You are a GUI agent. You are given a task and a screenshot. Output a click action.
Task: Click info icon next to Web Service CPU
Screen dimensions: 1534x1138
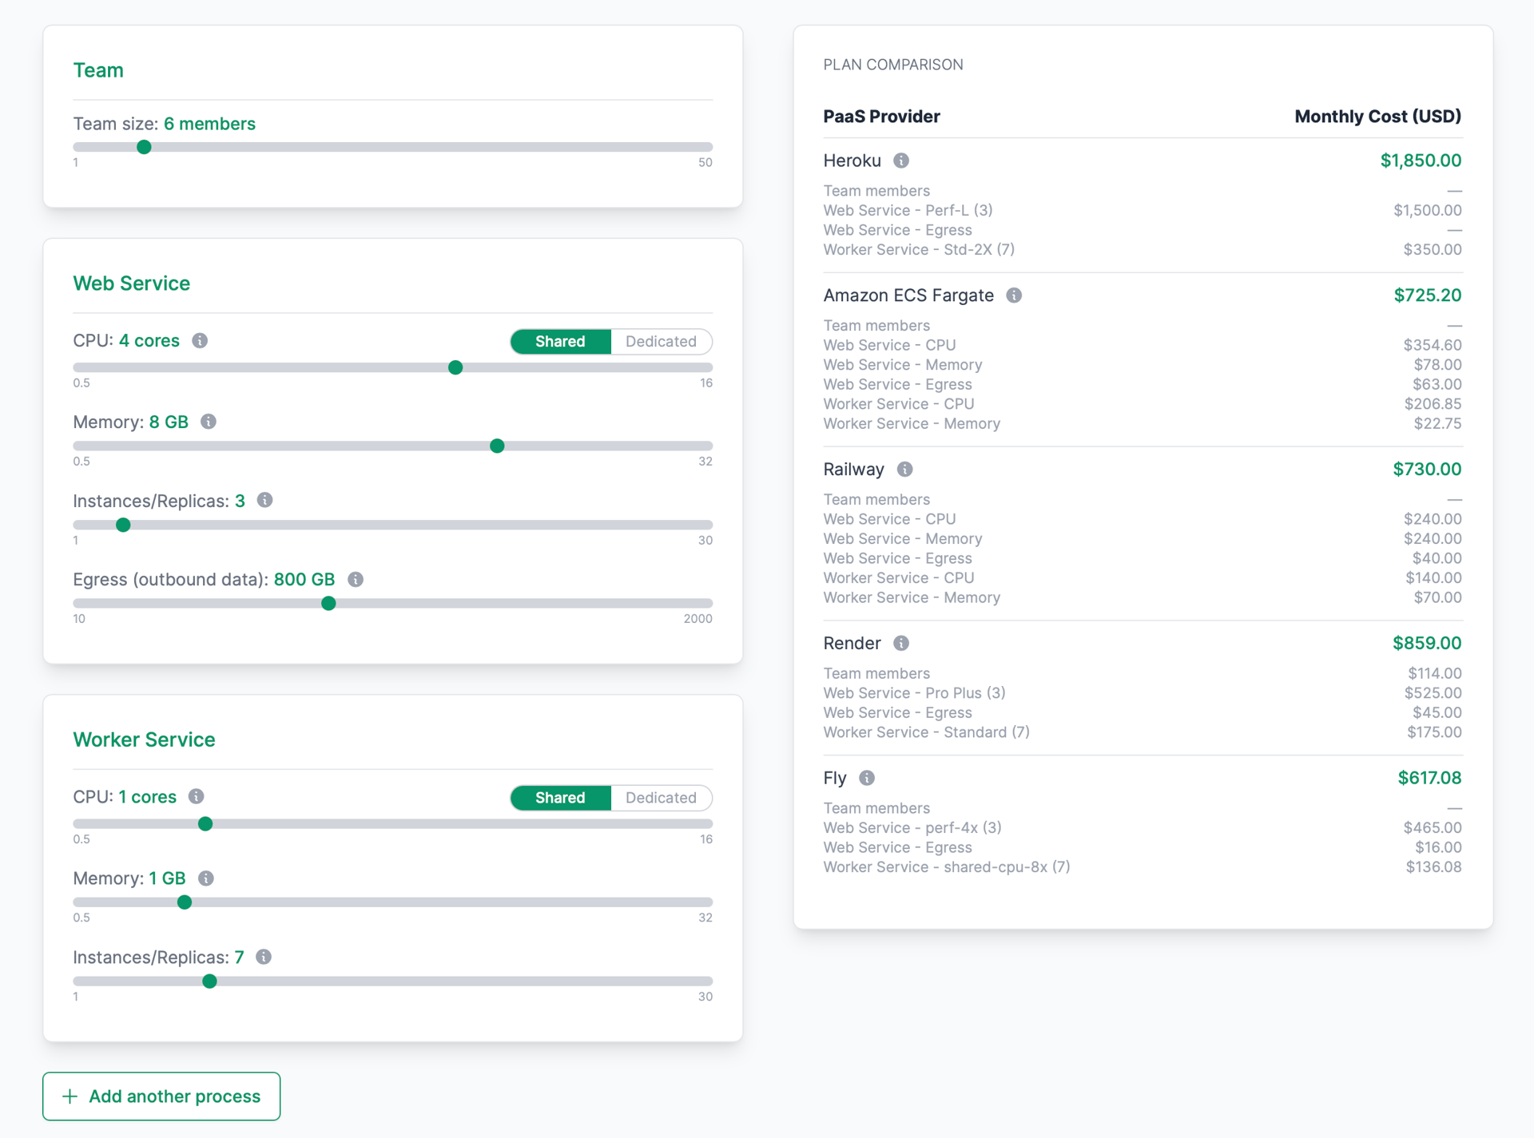pos(200,341)
